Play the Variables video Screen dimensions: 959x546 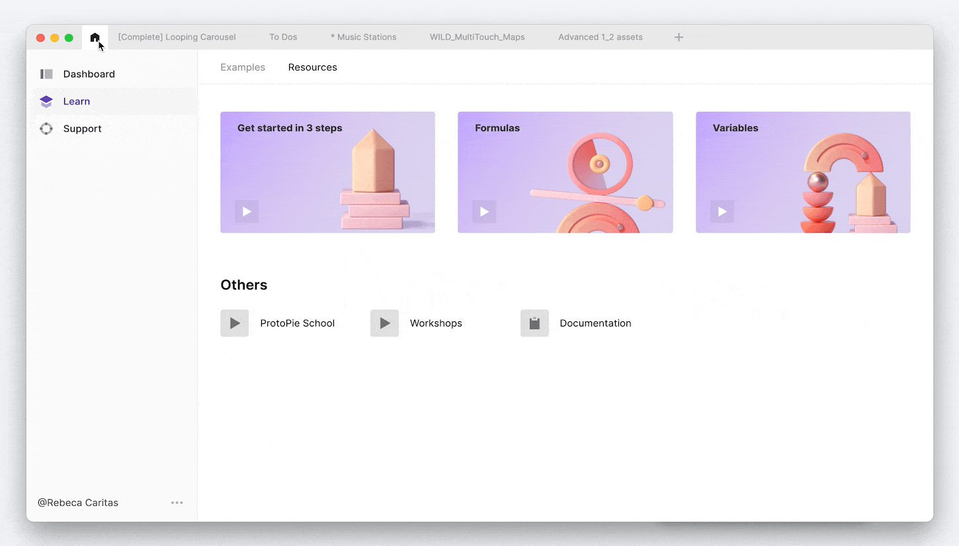tap(722, 212)
